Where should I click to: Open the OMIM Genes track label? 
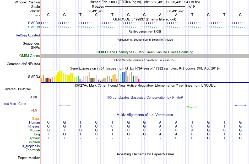29,56
